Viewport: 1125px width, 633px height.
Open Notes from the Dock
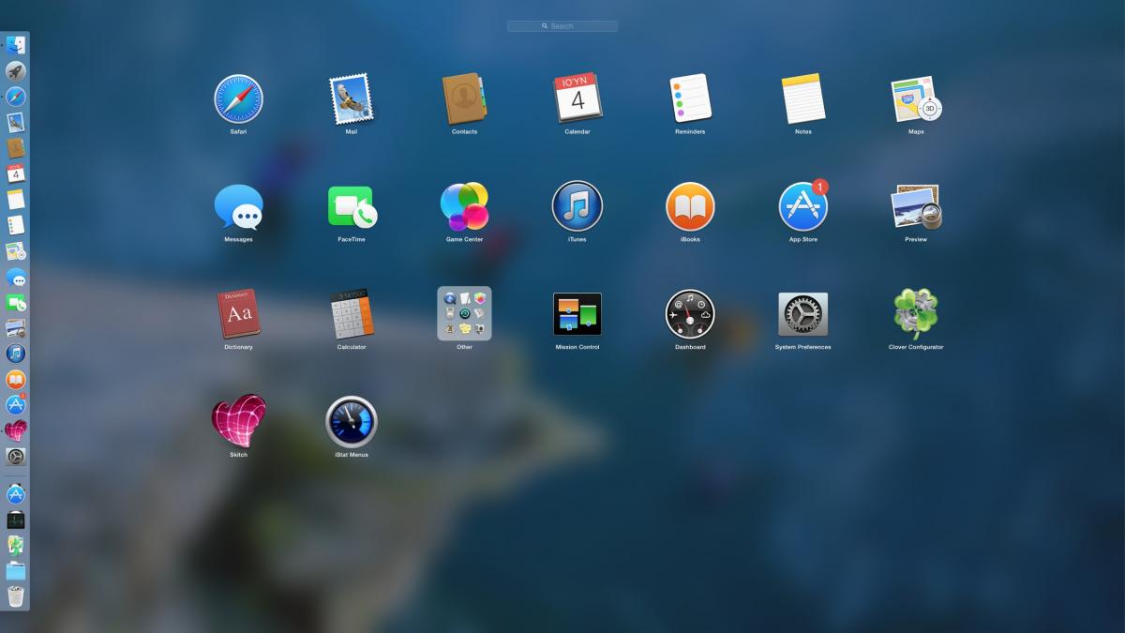[x=16, y=200]
